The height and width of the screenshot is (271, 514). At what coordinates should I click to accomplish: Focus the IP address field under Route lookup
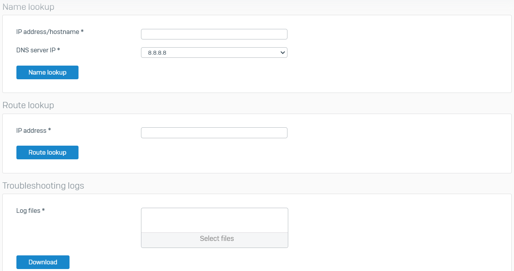click(214, 133)
